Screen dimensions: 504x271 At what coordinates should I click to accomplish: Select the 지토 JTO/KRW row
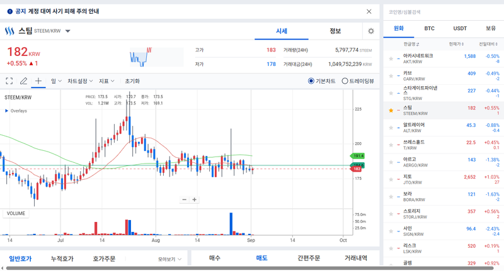pos(444,180)
